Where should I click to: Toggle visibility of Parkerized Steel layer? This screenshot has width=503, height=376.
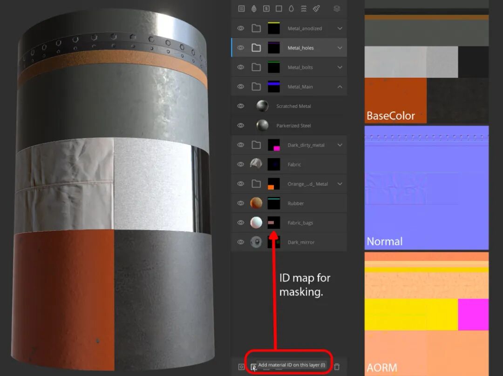[x=241, y=125]
